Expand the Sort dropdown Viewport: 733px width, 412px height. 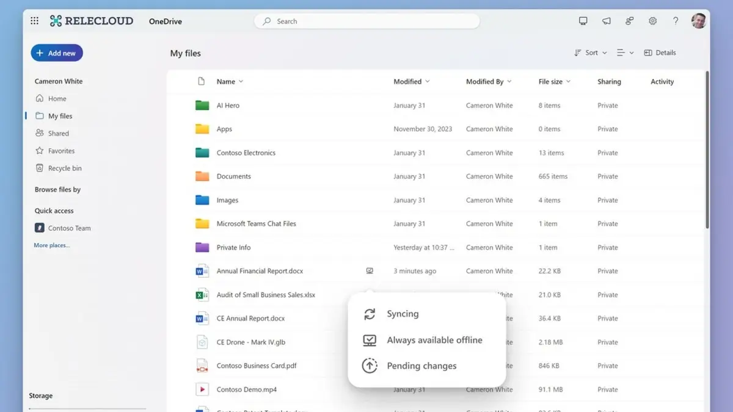click(591, 53)
